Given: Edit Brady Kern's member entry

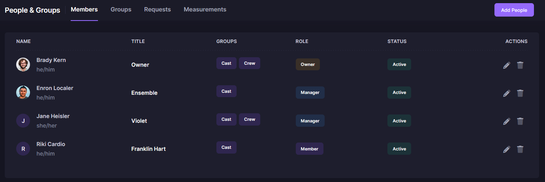Looking at the screenshot, I should [507, 65].
